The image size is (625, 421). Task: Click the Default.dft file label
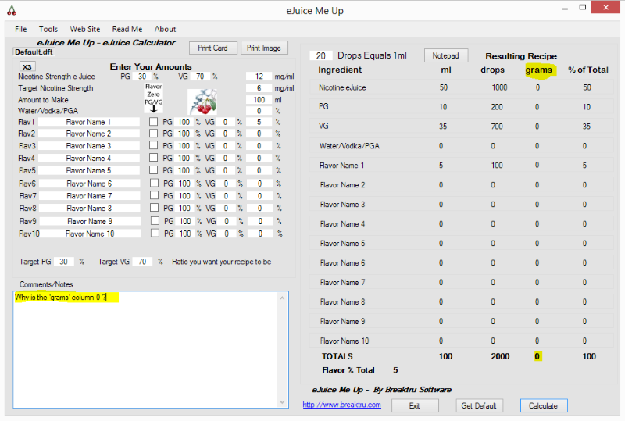click(x=34, y=52)
